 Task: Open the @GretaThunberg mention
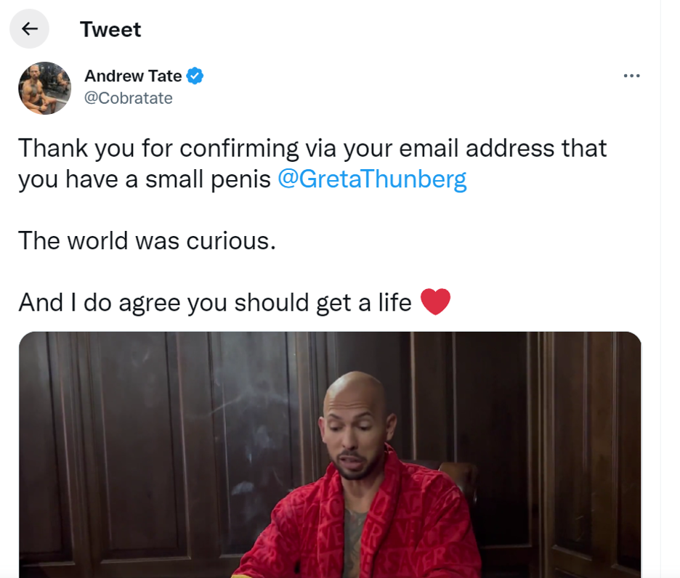point(372,179)
